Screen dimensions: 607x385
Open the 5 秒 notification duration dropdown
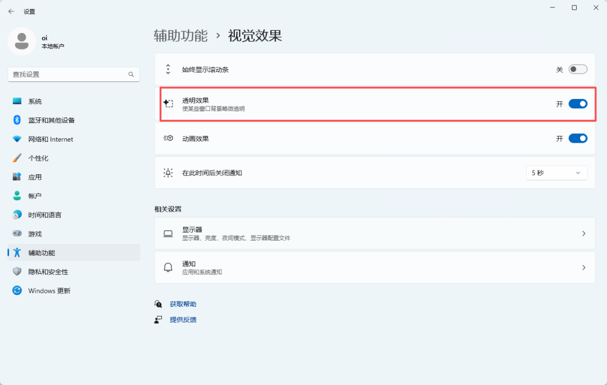556,173
